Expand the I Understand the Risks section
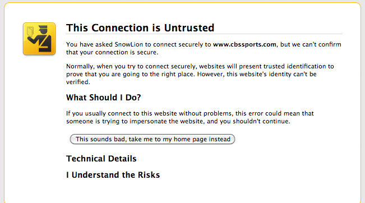This screenshot has height=203, width=365. 113,175
